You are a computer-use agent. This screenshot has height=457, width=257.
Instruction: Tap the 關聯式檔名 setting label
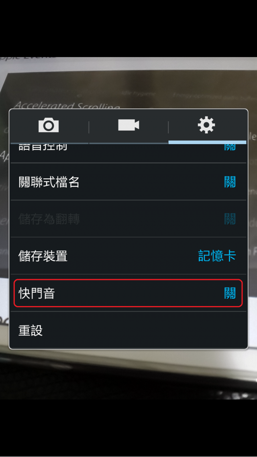tap(49, 182)
